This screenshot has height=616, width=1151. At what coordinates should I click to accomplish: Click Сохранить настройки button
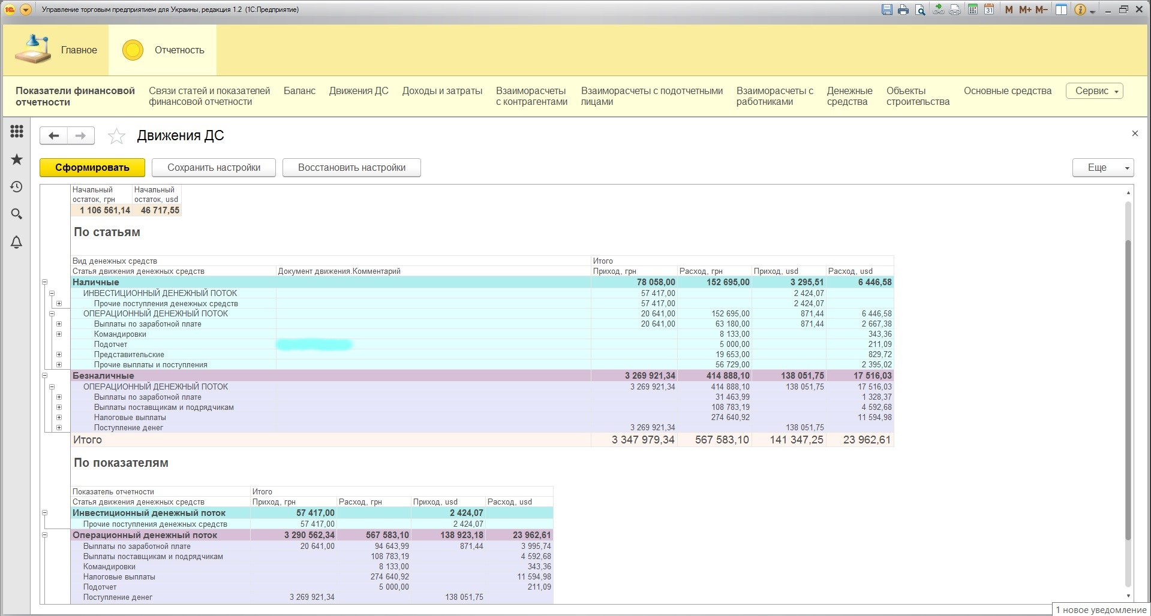(214, 168)
